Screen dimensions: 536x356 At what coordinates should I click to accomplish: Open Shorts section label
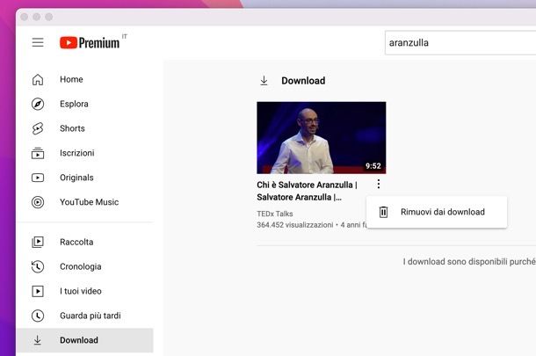(x=72, y=128)
